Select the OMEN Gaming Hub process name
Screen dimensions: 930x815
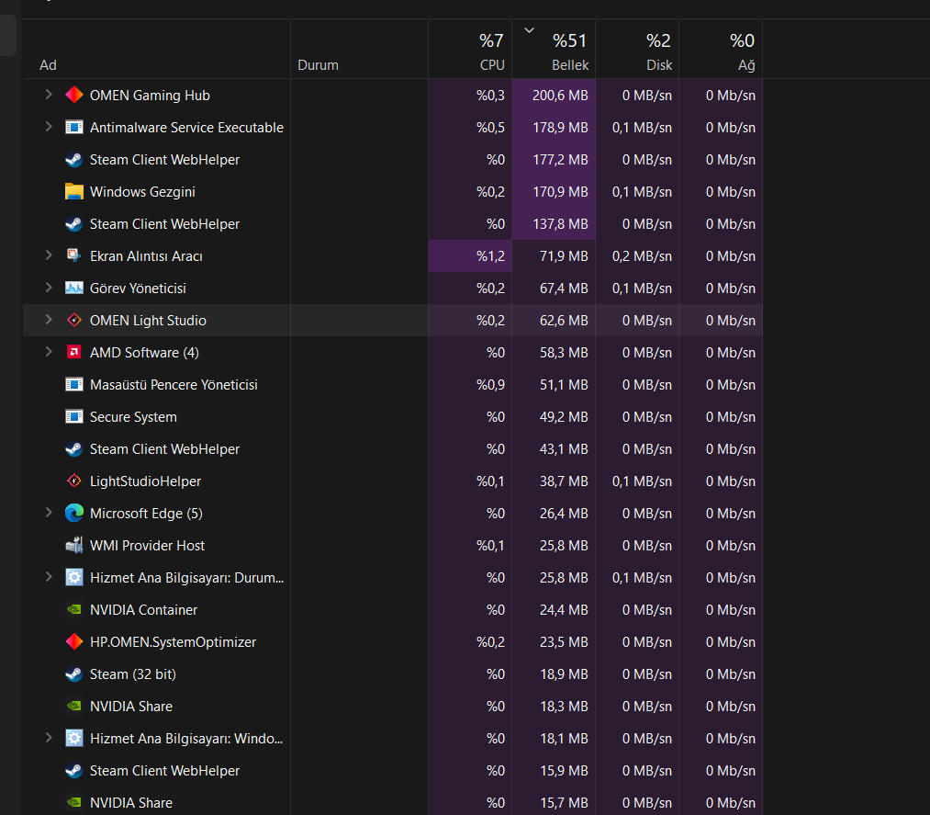point(150,96)
